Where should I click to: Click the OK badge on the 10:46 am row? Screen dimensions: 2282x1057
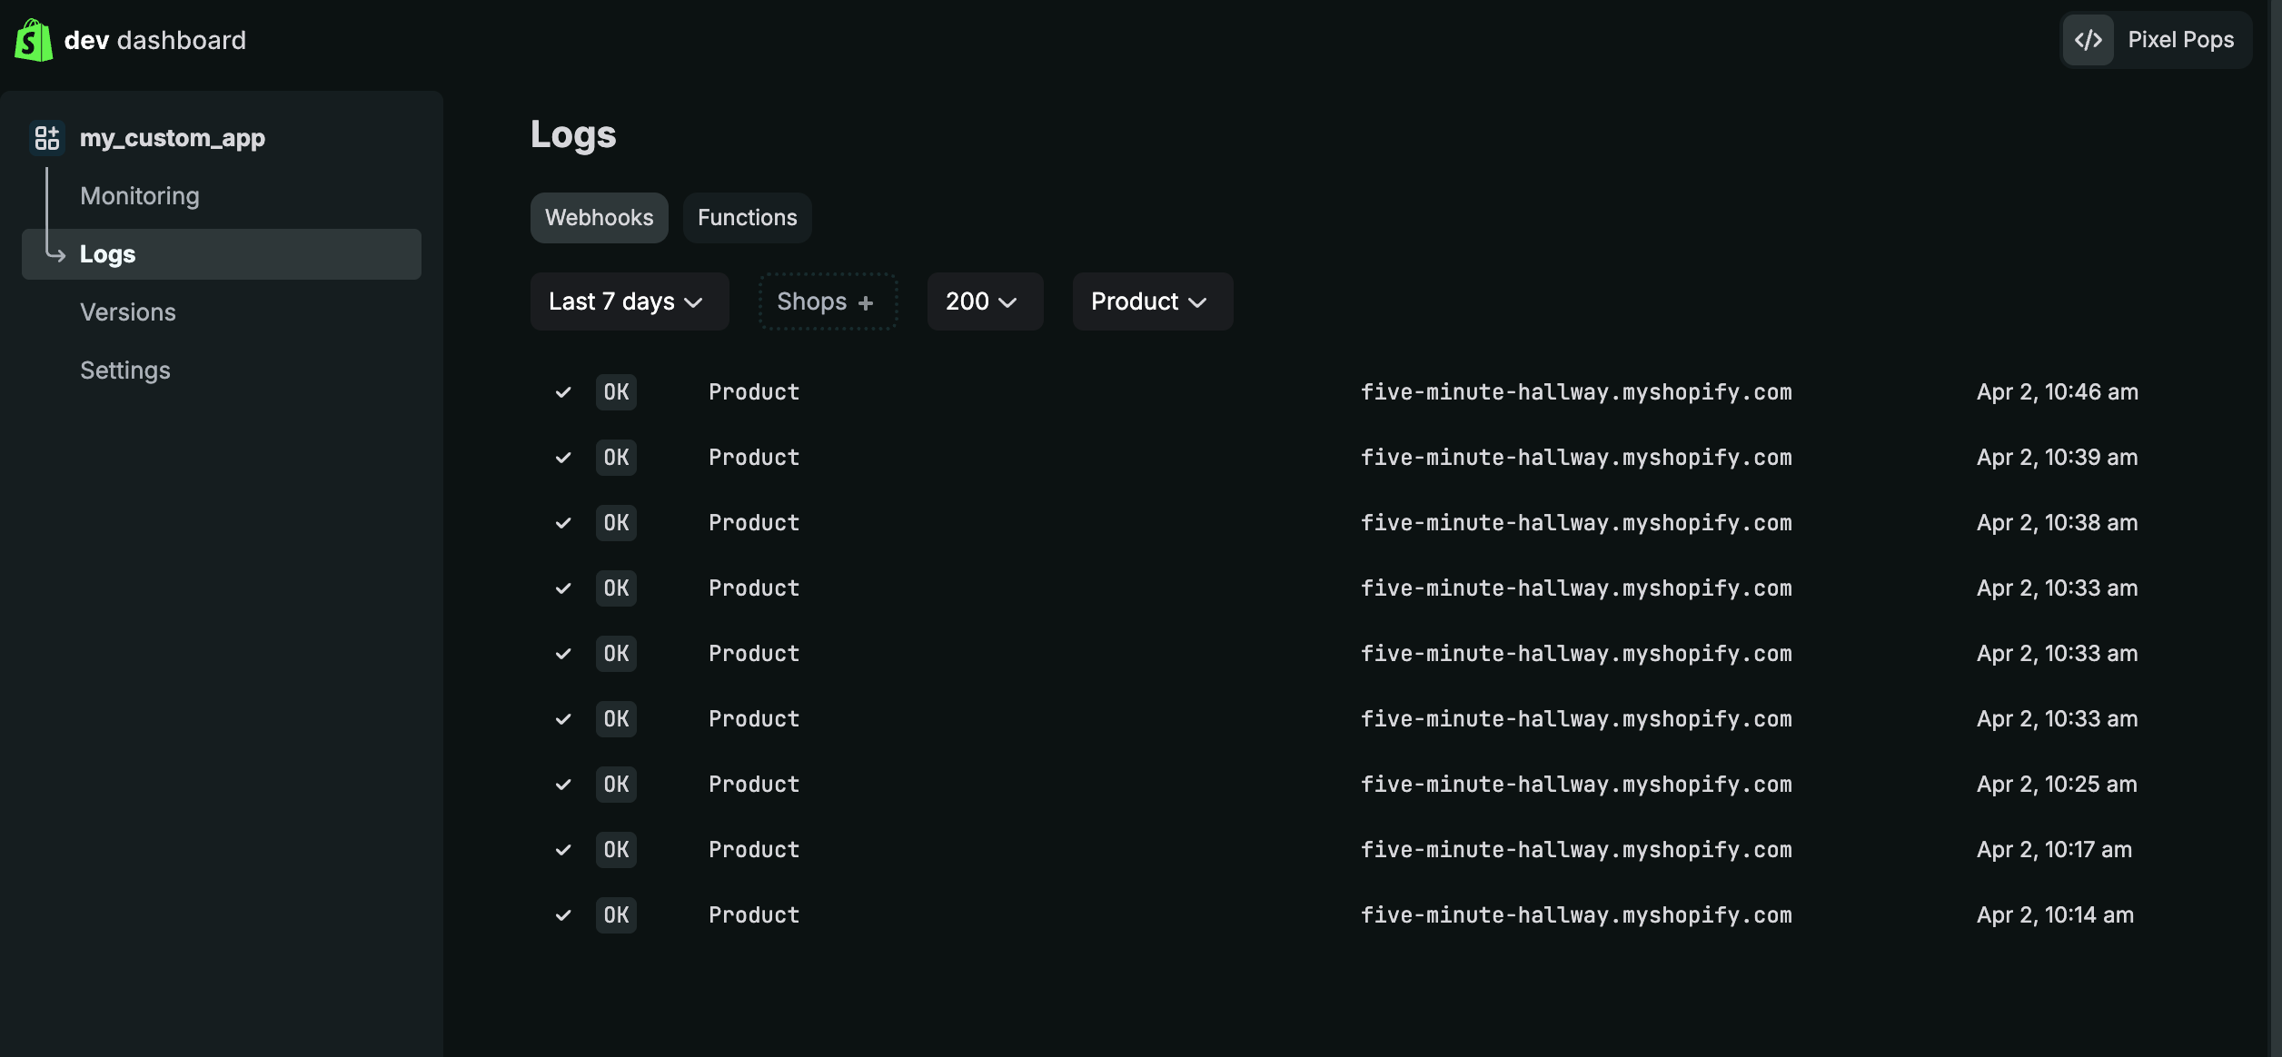(616, 392)
